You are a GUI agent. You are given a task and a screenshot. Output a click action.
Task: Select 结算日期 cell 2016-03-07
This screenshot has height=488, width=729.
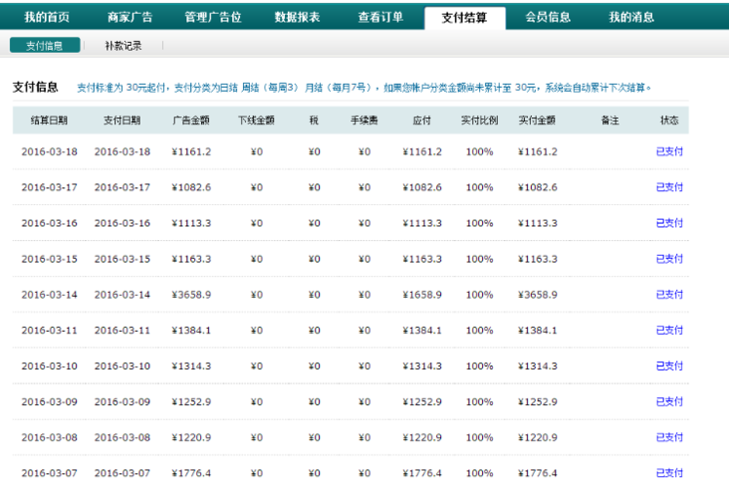tap(49, 473)
